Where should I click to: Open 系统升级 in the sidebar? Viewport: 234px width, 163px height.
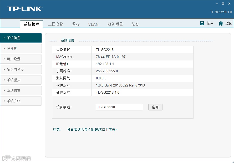click(x=21, y=101)
